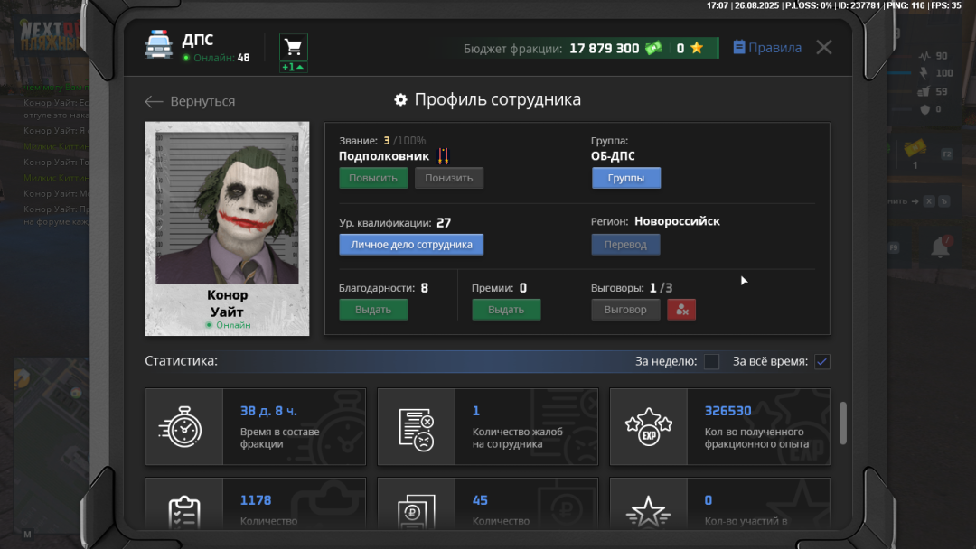Viewport: 976px width, 549px height.
Task: Click the EXP stars experience icon
Action: coord(649,427)
